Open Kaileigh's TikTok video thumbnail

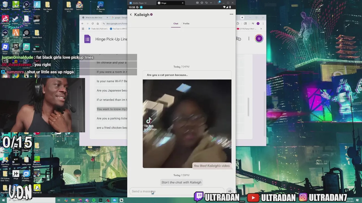(x=187, y=123)
